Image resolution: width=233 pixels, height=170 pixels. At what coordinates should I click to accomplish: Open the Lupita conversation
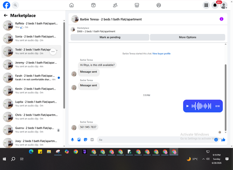tap(31, 104)
